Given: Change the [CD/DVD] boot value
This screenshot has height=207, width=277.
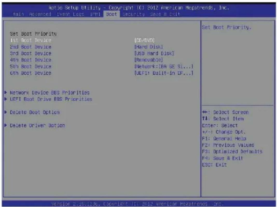Looking at the screenshot, I should click(x=144, y=40).
